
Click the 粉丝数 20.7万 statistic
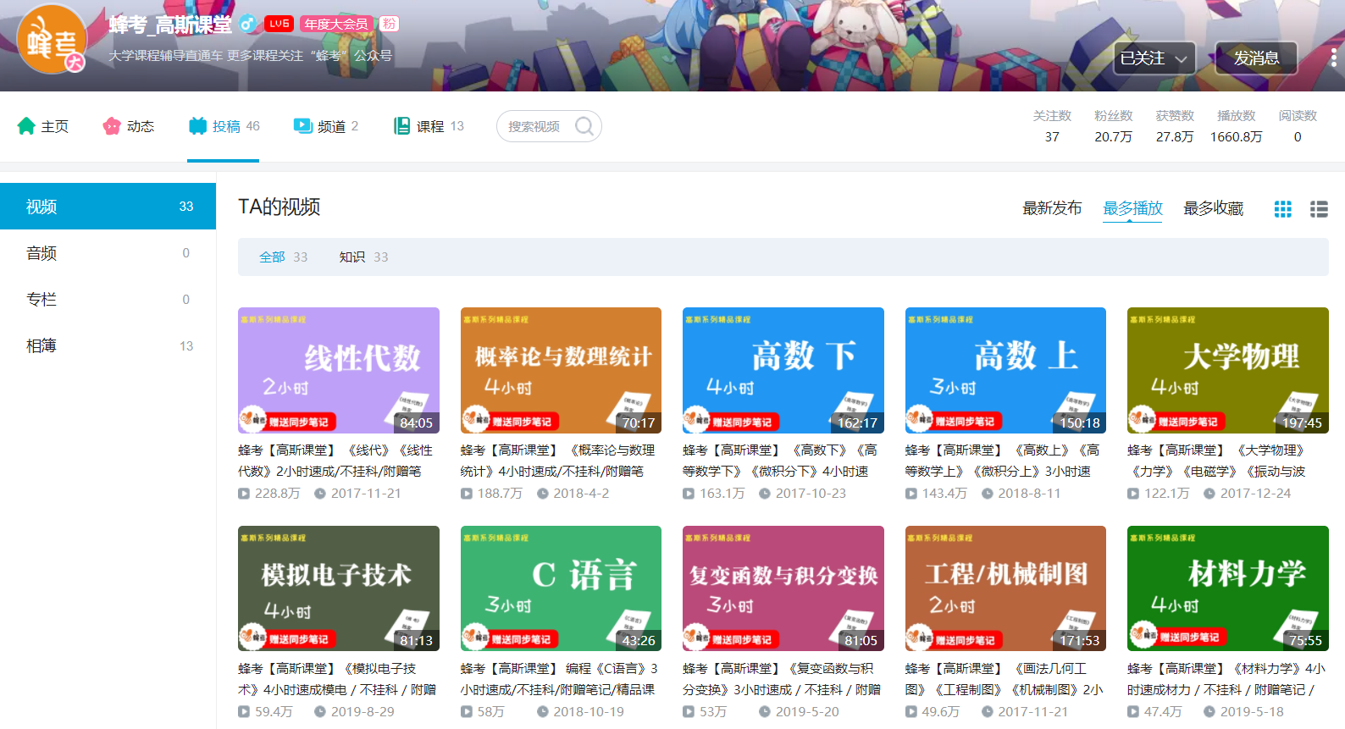[1113, 126]
